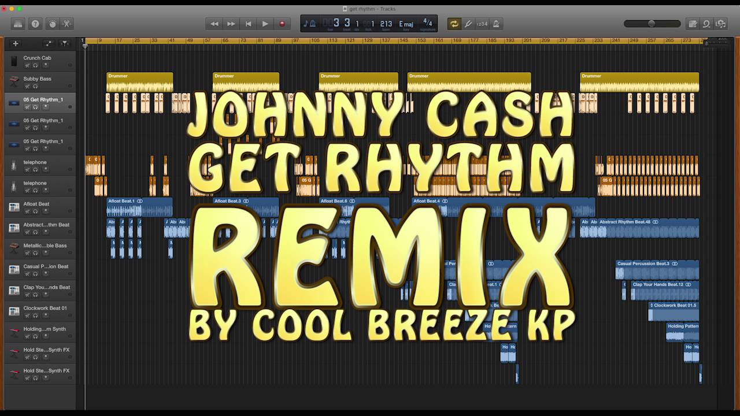Click bar 201 on the ruler
The width and height of the screenshot is (740, 416).
[x=527, y=40]
